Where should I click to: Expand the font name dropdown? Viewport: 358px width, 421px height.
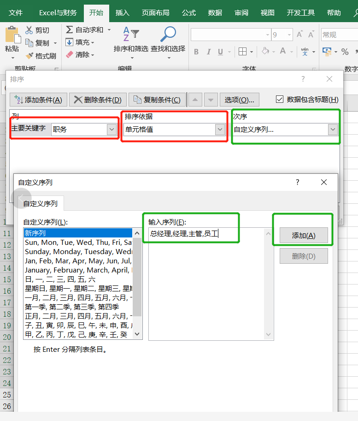pyautogui.click(x=267, y=35)
